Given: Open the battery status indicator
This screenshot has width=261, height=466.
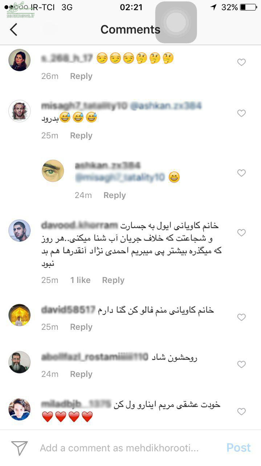Looking at the screenshot, I should click(x=248, y=7).
